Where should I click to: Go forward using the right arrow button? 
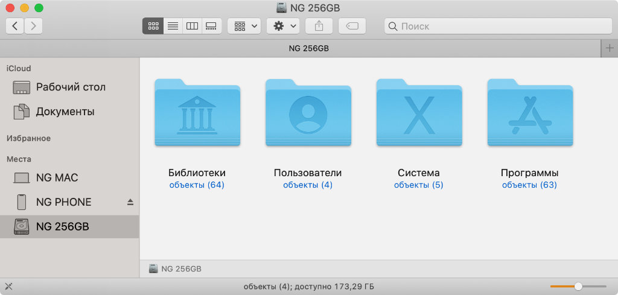(33, 26)
